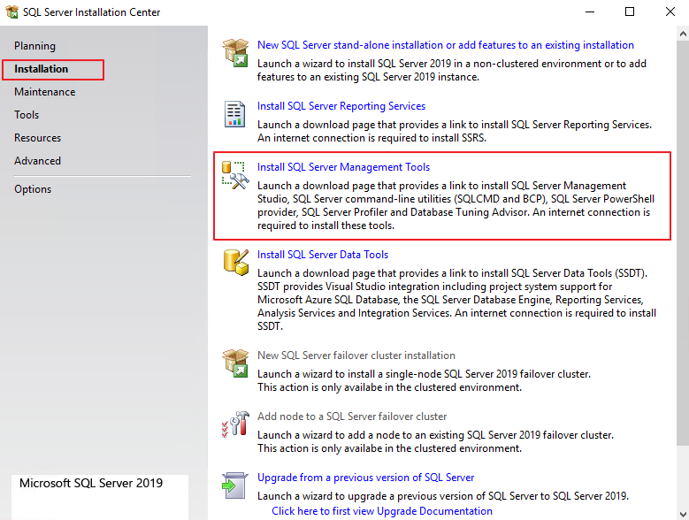Image resolution: width=689 pixels, height=520 pixels.
Task: Click the Management Studio description paragraph
Action: click(x=456, y=205)
